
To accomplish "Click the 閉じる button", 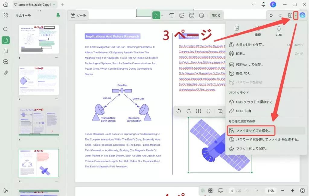I will click(216, 15).
